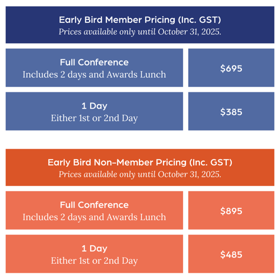Select the $485 price cell

[x=231, y=254]
